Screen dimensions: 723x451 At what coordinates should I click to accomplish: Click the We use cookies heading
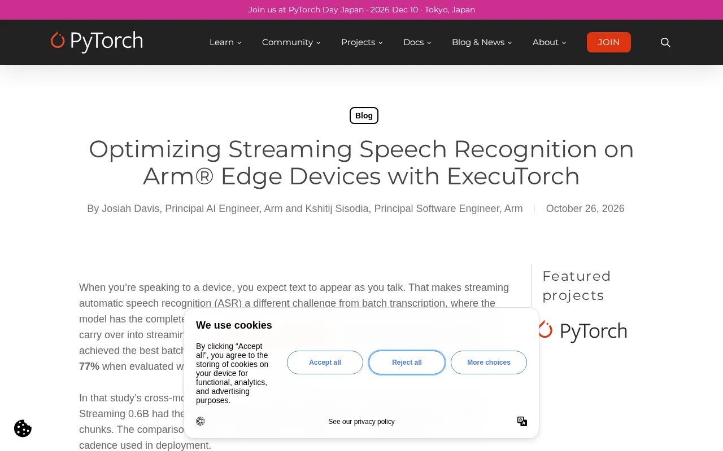234,325
